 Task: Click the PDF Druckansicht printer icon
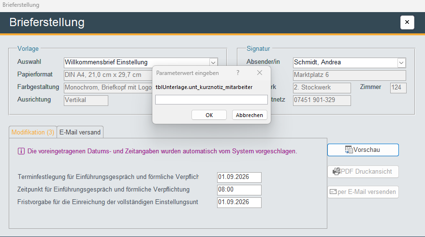tap(337, 171)
